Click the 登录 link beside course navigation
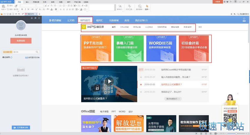The height and width of the screenshot is (135, 250). click(x=200, y=27)
